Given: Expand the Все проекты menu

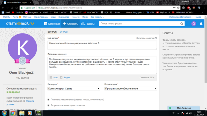Looking at the screenshot, I should [x=97, y=17].
